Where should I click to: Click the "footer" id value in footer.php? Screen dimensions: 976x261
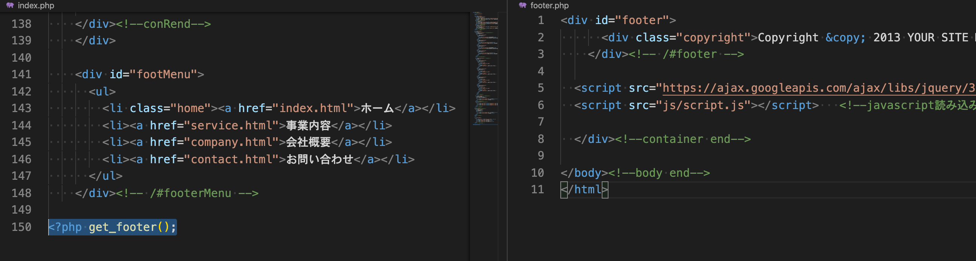(642, 20)
